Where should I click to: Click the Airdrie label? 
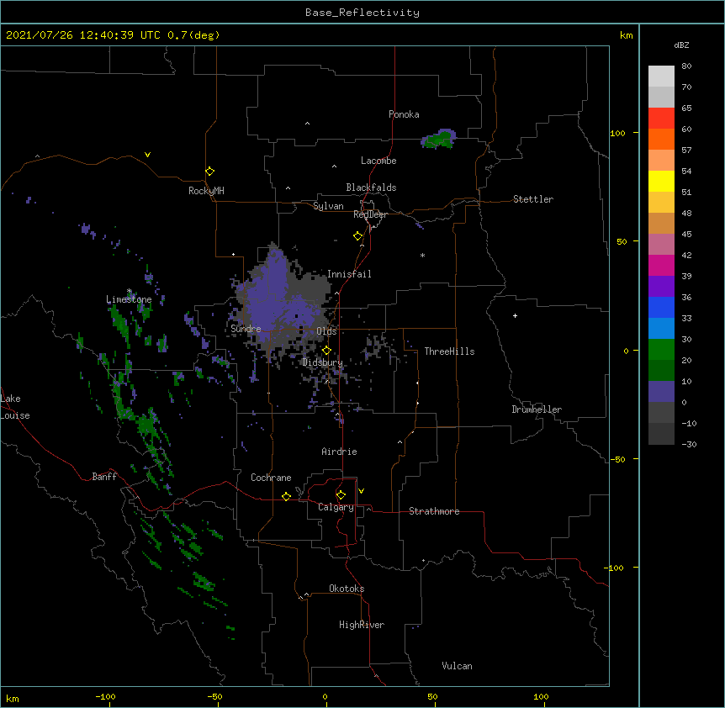tap(340, 452)
